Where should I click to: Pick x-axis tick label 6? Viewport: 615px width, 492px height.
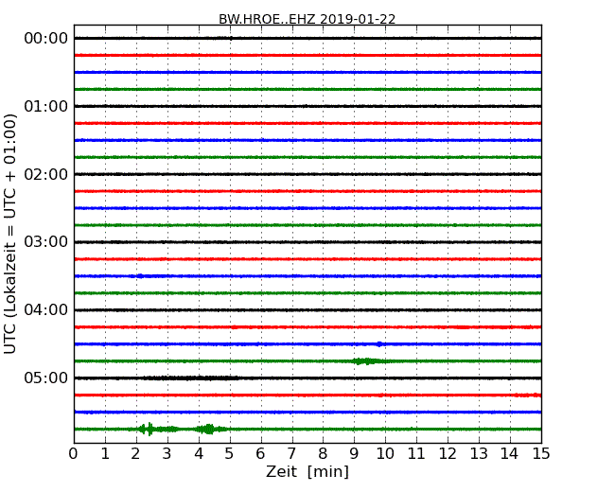point(261,454)
